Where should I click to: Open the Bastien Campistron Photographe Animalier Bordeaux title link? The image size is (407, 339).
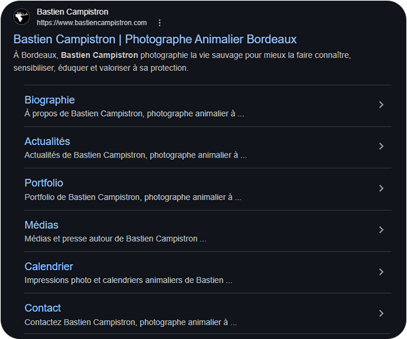click(155, 39)
